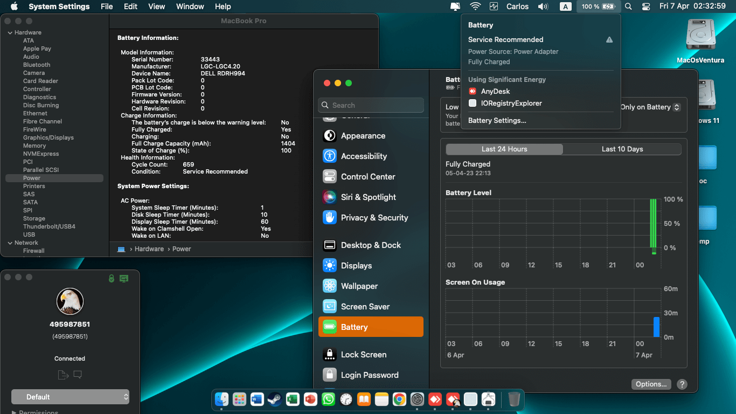This screenshot has height=414, width=736.
Task: Open the System Settings app menu
Action: [x=59, y=6]
